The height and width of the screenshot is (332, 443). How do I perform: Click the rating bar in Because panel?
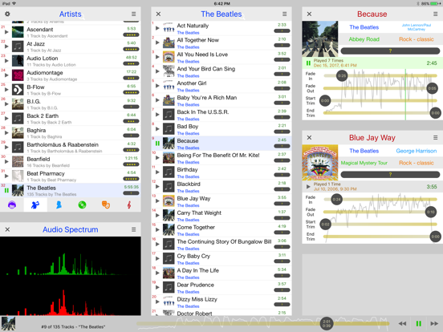[390, 51]
